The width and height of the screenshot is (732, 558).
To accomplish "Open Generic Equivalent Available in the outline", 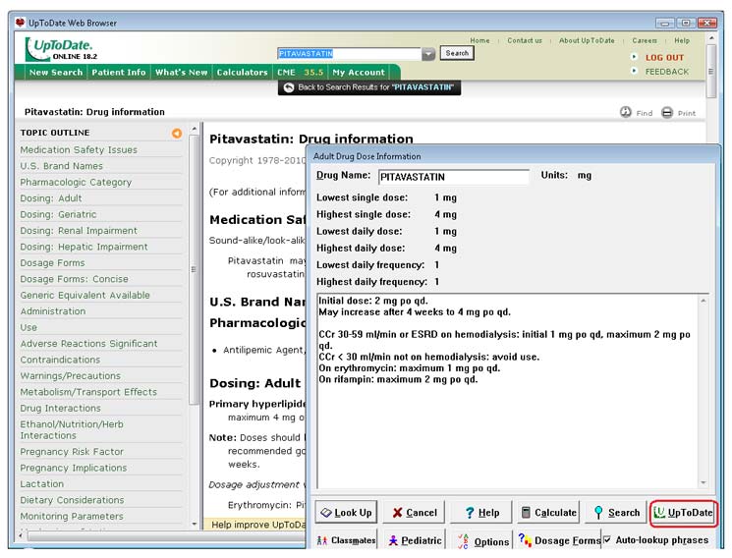I will [84, 295].
